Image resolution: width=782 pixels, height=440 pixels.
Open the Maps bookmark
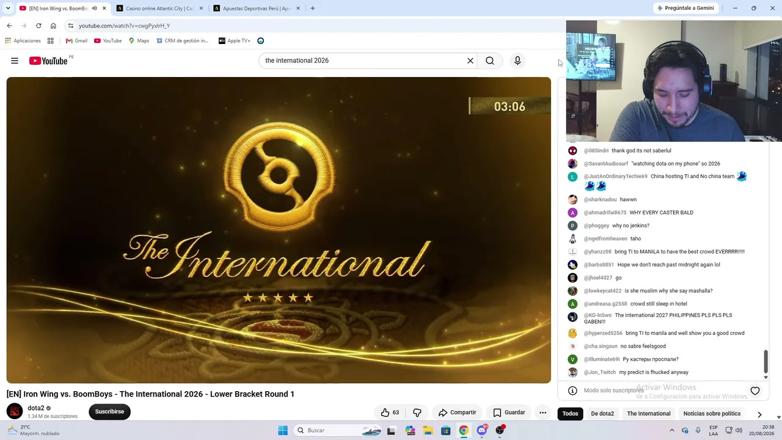coord(139,41)
